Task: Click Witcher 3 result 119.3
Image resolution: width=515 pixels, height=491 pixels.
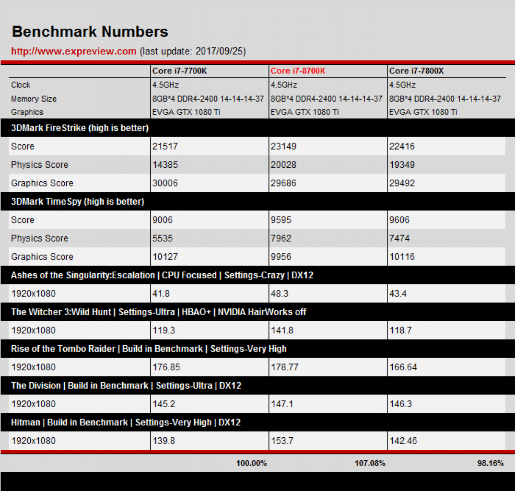Action: tap(164, 330)
